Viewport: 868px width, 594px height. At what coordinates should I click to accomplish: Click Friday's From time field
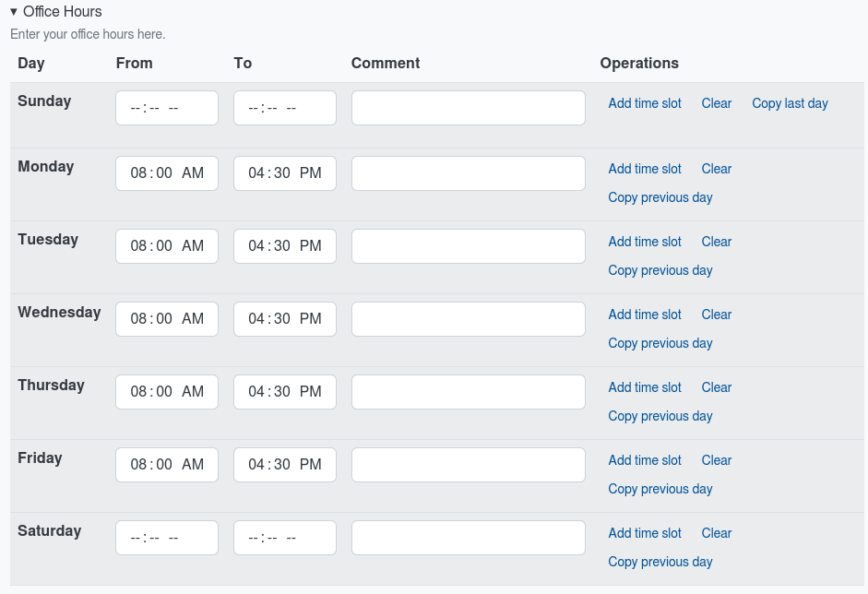coord(166,464)
